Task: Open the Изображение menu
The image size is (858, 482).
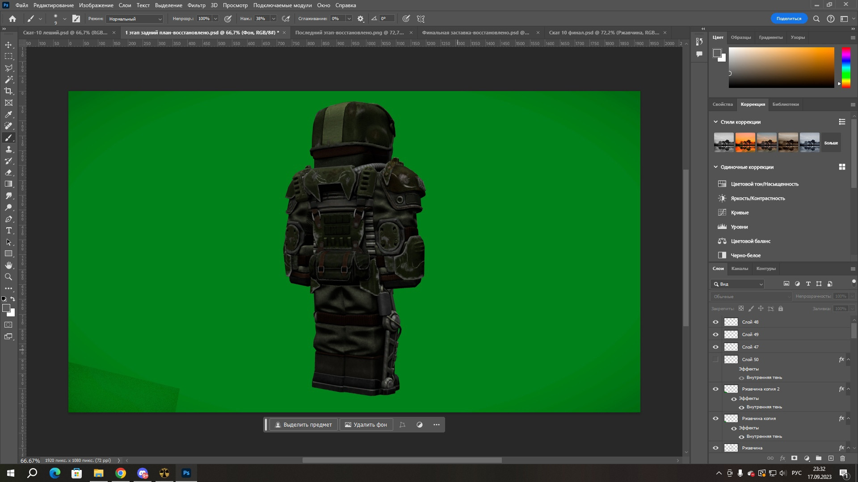Action: (x=96, y=5)
